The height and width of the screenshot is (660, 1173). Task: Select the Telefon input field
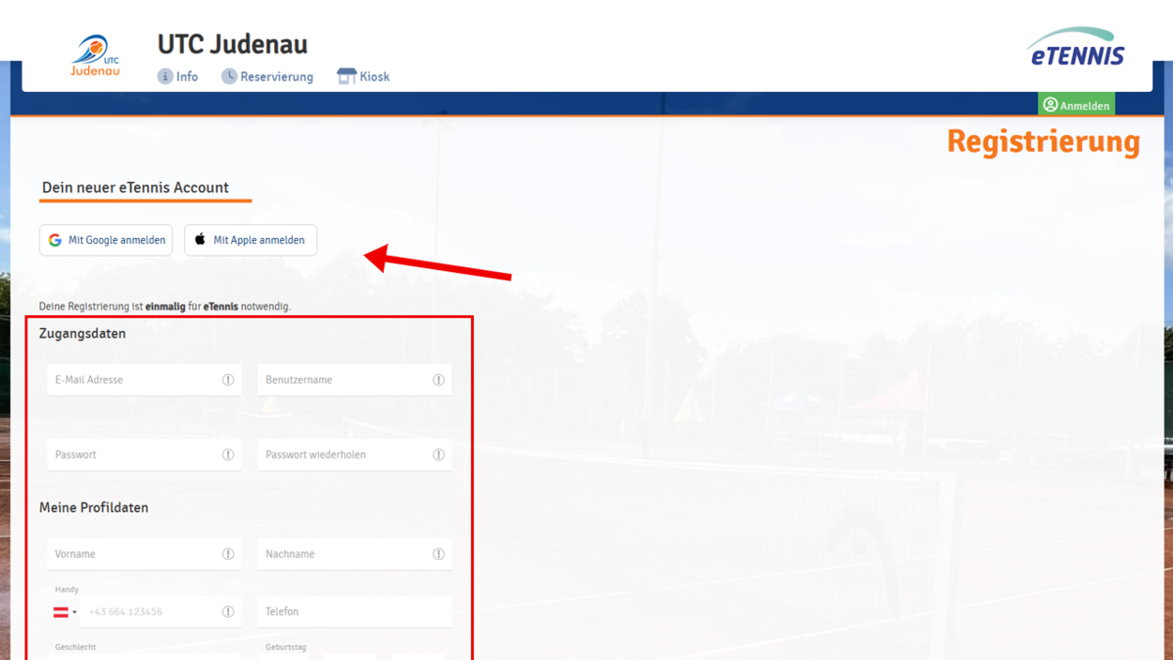(354, 612)
